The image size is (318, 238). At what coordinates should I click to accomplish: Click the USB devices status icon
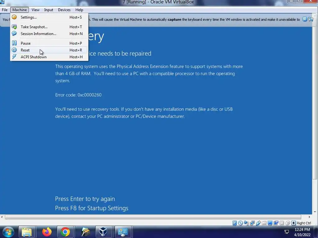click(x=258, y=223)
